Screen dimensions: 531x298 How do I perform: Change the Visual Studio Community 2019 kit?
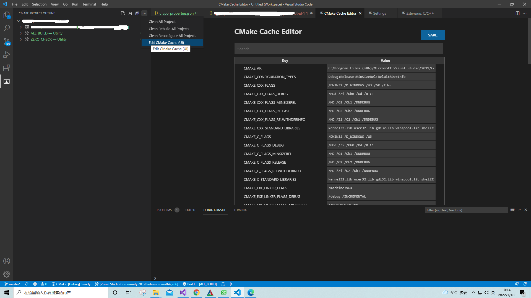(137, 284)
